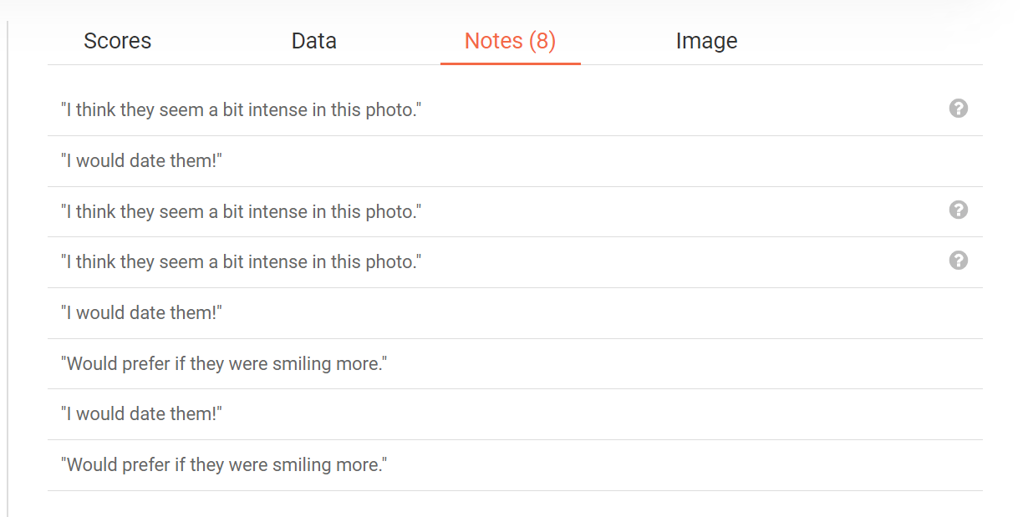
Task: Select the Notes (8) tab
Action: coord(510,41)
